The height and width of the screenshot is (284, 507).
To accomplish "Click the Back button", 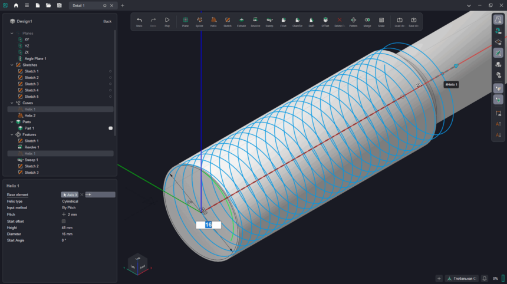I will 107,21.
